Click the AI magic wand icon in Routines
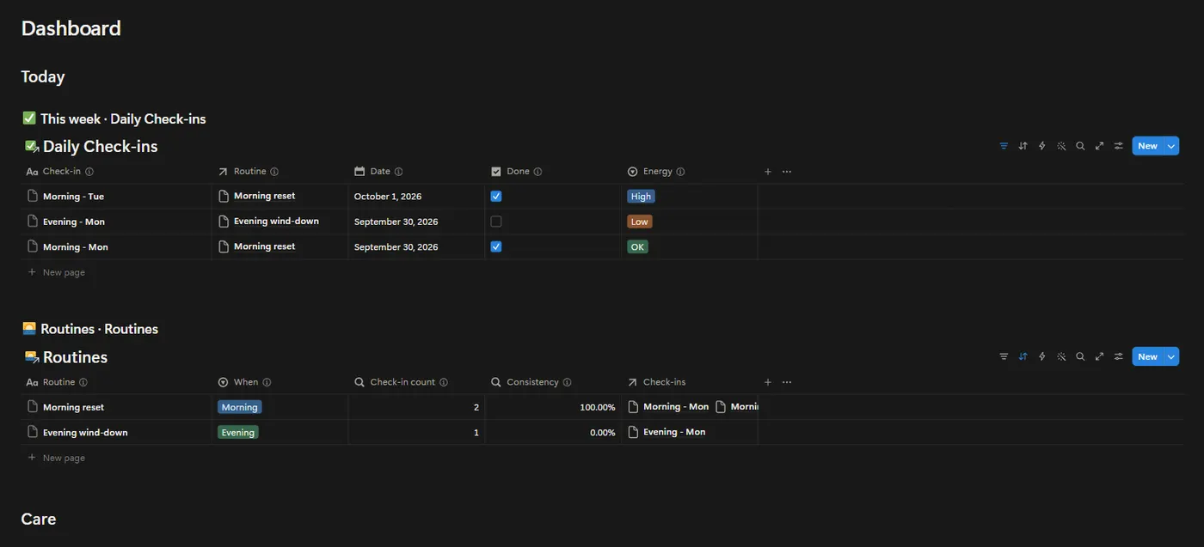 (1061, 356)
